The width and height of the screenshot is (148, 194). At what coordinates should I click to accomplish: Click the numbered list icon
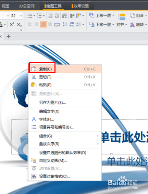(x=39, y=16)
